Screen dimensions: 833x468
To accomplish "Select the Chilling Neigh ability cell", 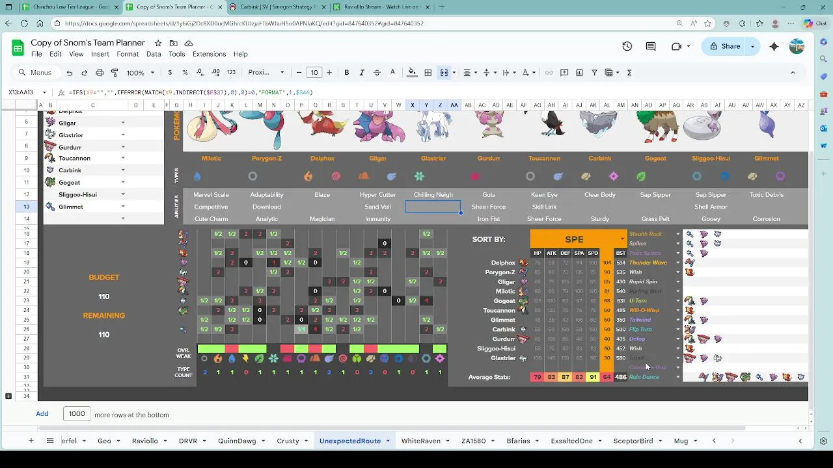I will coord(433,195).
